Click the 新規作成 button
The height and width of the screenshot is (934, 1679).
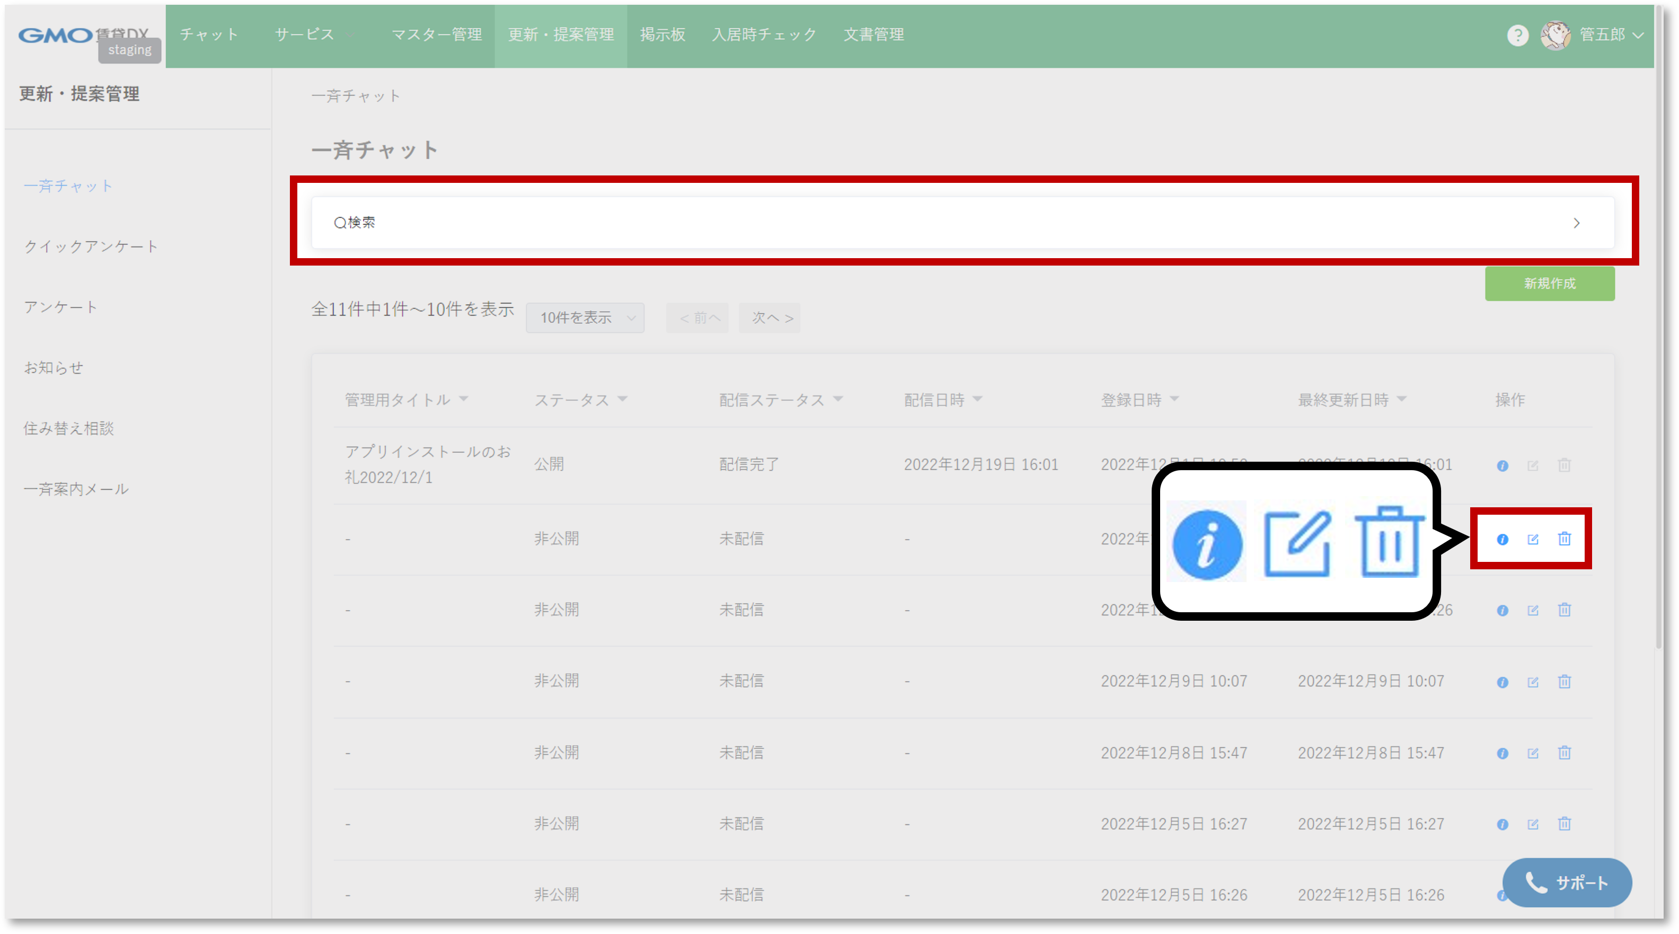tap(1549, 284)
